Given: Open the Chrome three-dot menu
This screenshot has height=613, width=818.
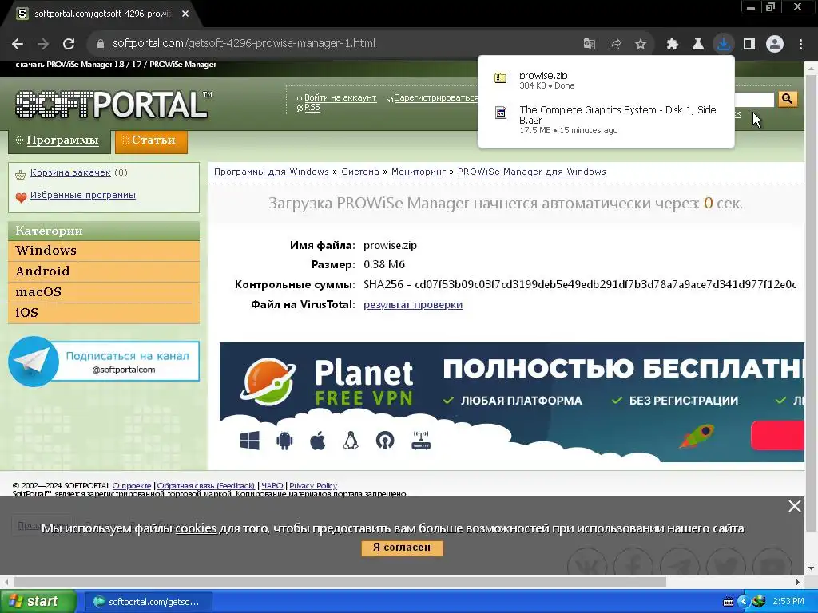Looking at the screenshot, I should tap(800, 45).
